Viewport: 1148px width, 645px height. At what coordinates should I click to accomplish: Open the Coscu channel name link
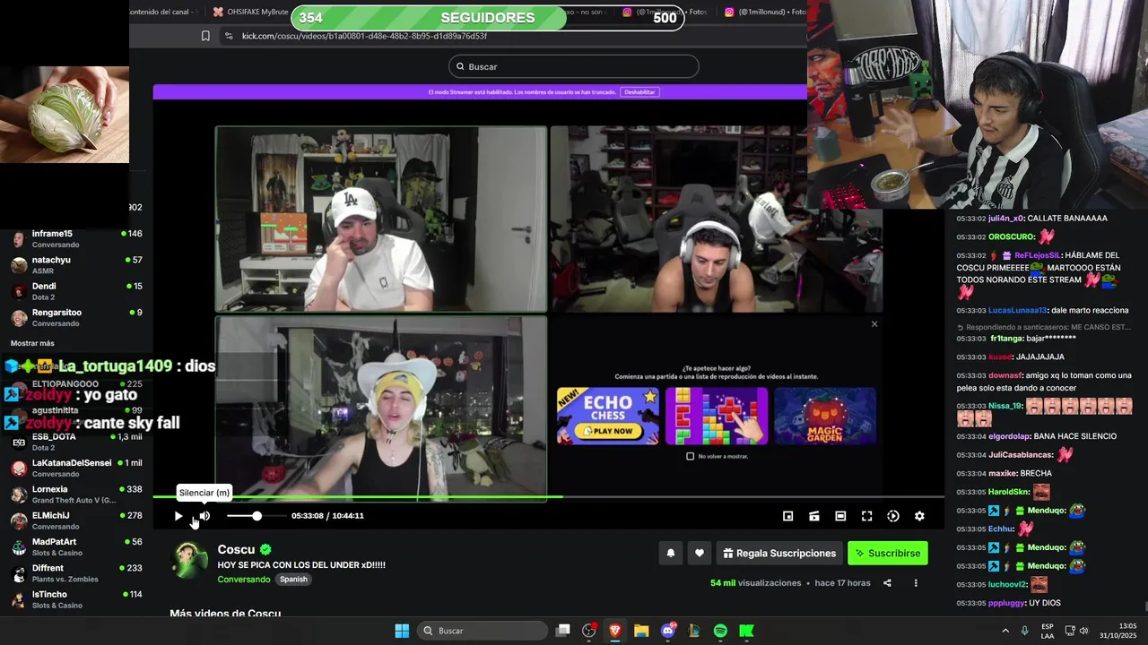[236, 550]
